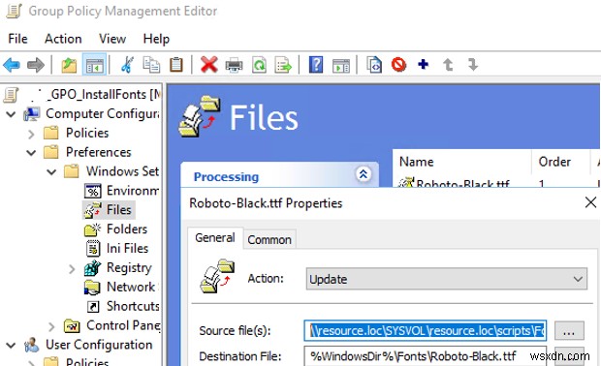Expand the Control Panel Settings node
Screen dimensions: 601x366
tap(51, 326)
